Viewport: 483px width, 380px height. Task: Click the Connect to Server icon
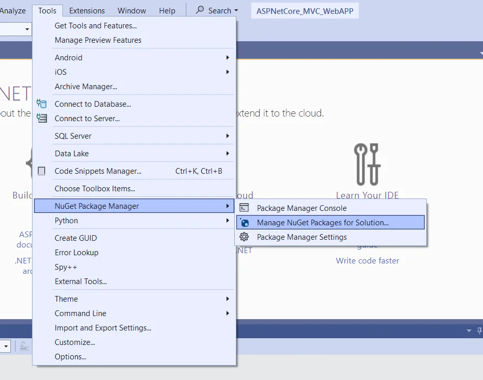coord(42,118)
